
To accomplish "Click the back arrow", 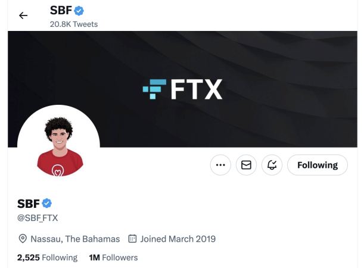I will tap(23, 15).
